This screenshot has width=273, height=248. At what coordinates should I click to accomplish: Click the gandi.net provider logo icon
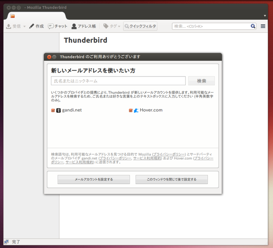click(58, 110)
